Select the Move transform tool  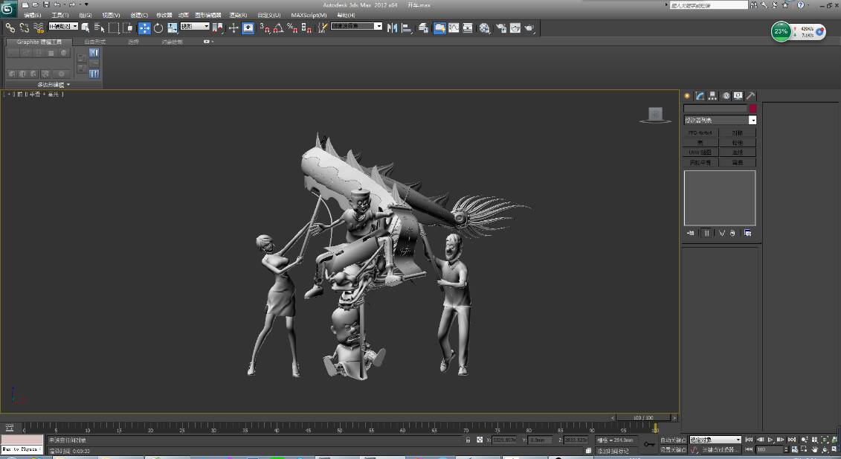coord(144,28)
